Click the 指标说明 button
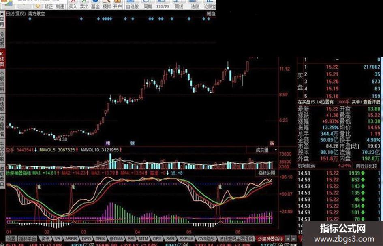This screenshot has width=383, height=246. (x=267, y=173)
